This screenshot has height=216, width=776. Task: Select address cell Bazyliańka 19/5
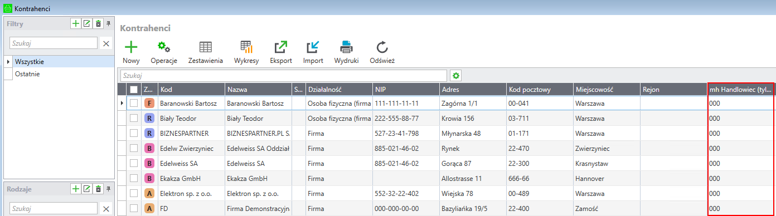473,208
